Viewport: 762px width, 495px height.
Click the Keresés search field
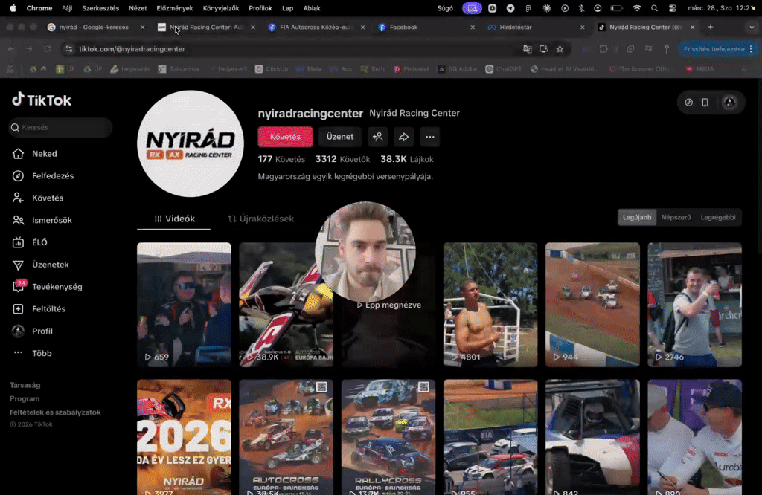(60, 127)
